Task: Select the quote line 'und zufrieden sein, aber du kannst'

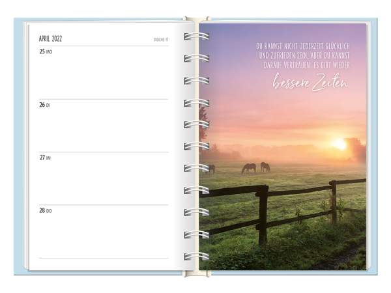Action: (304, 55)
